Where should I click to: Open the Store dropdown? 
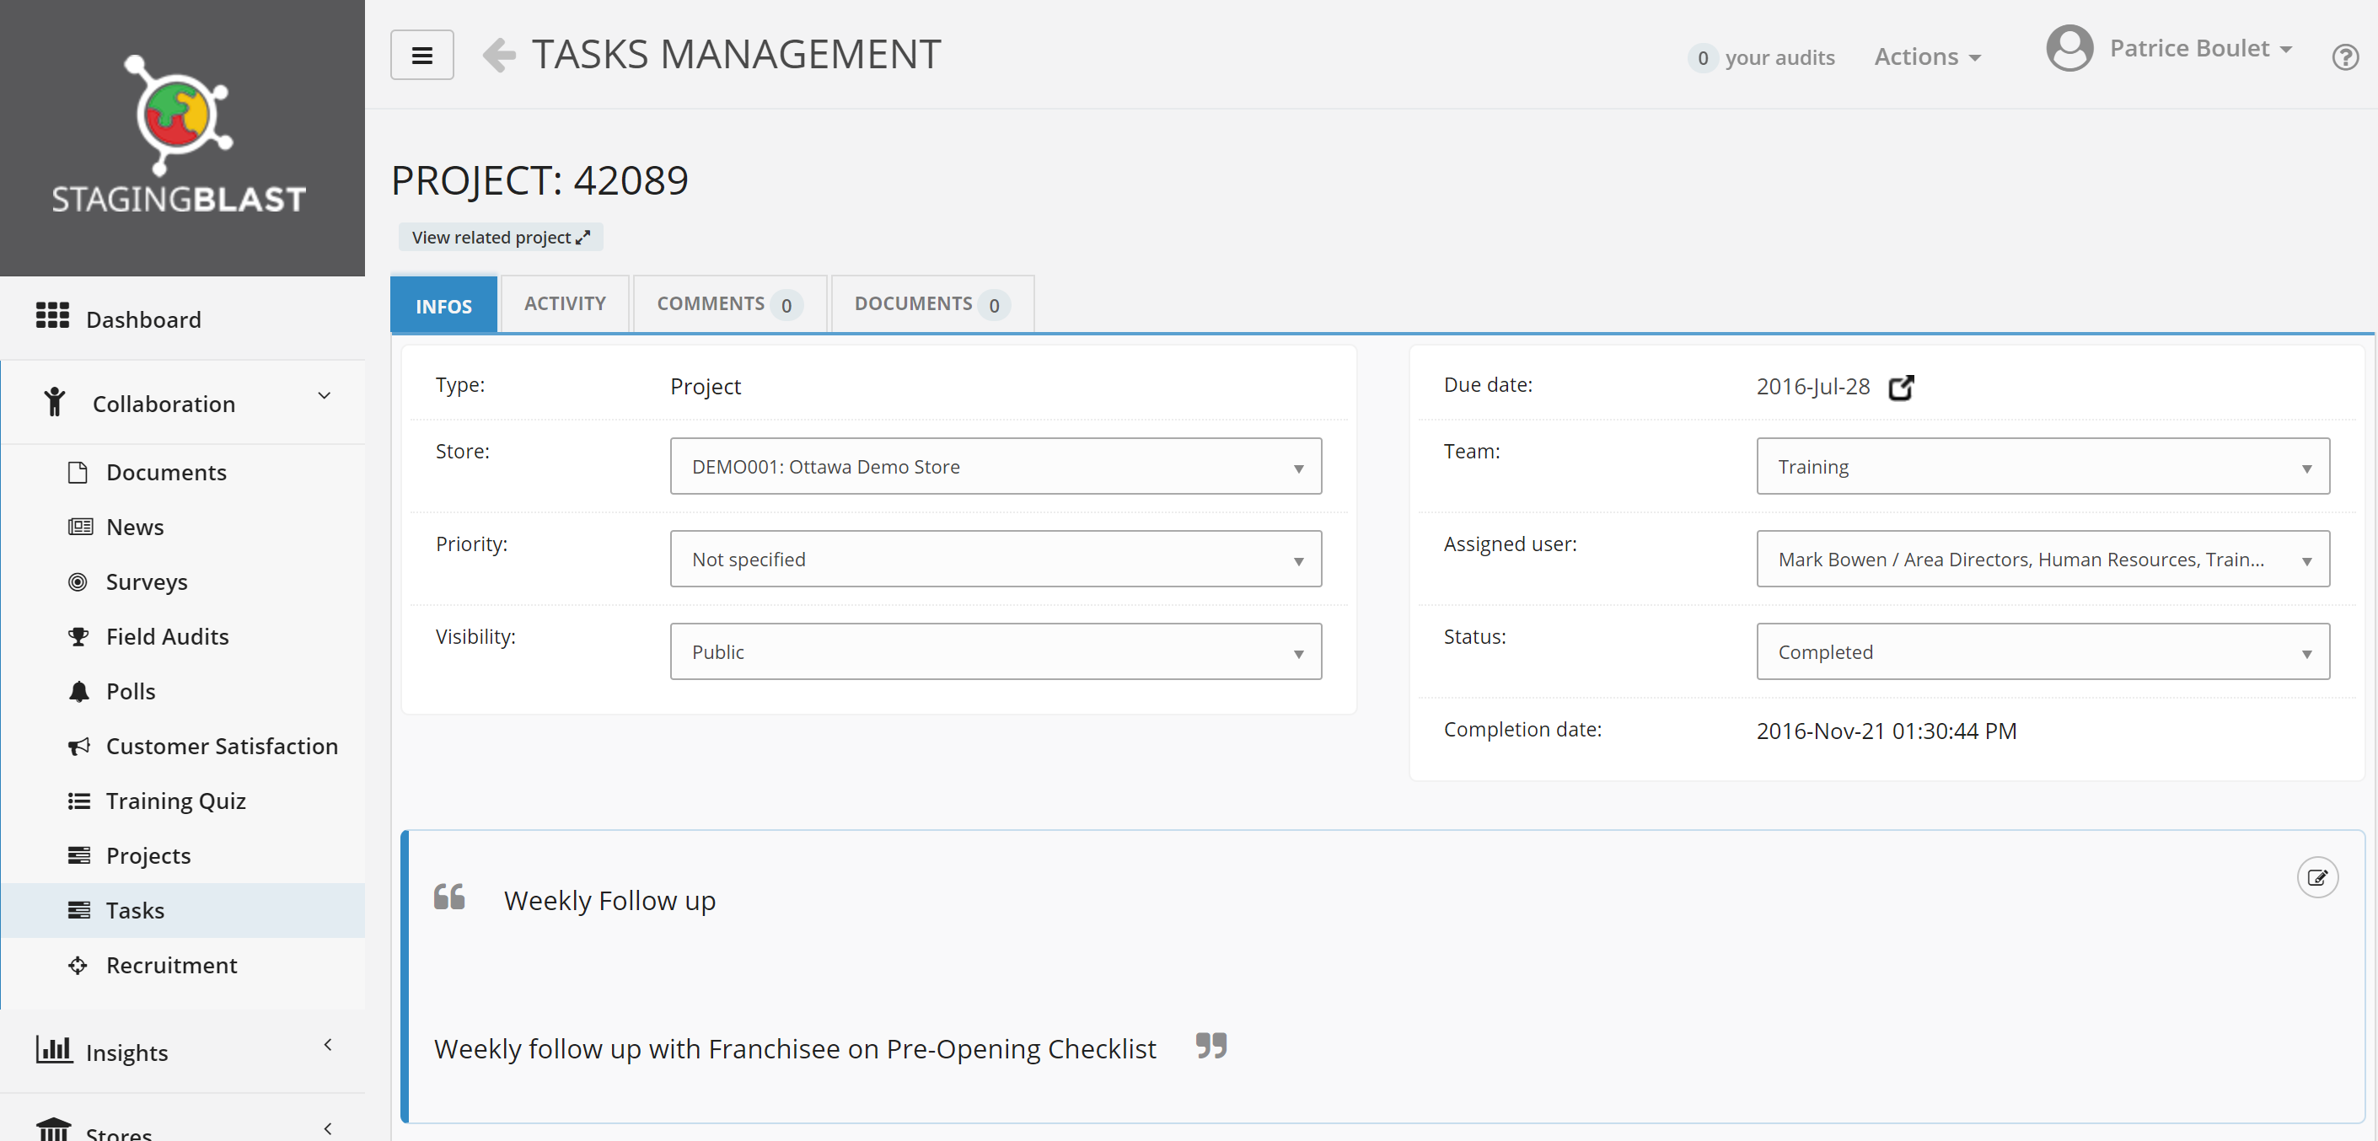[996, 467]
